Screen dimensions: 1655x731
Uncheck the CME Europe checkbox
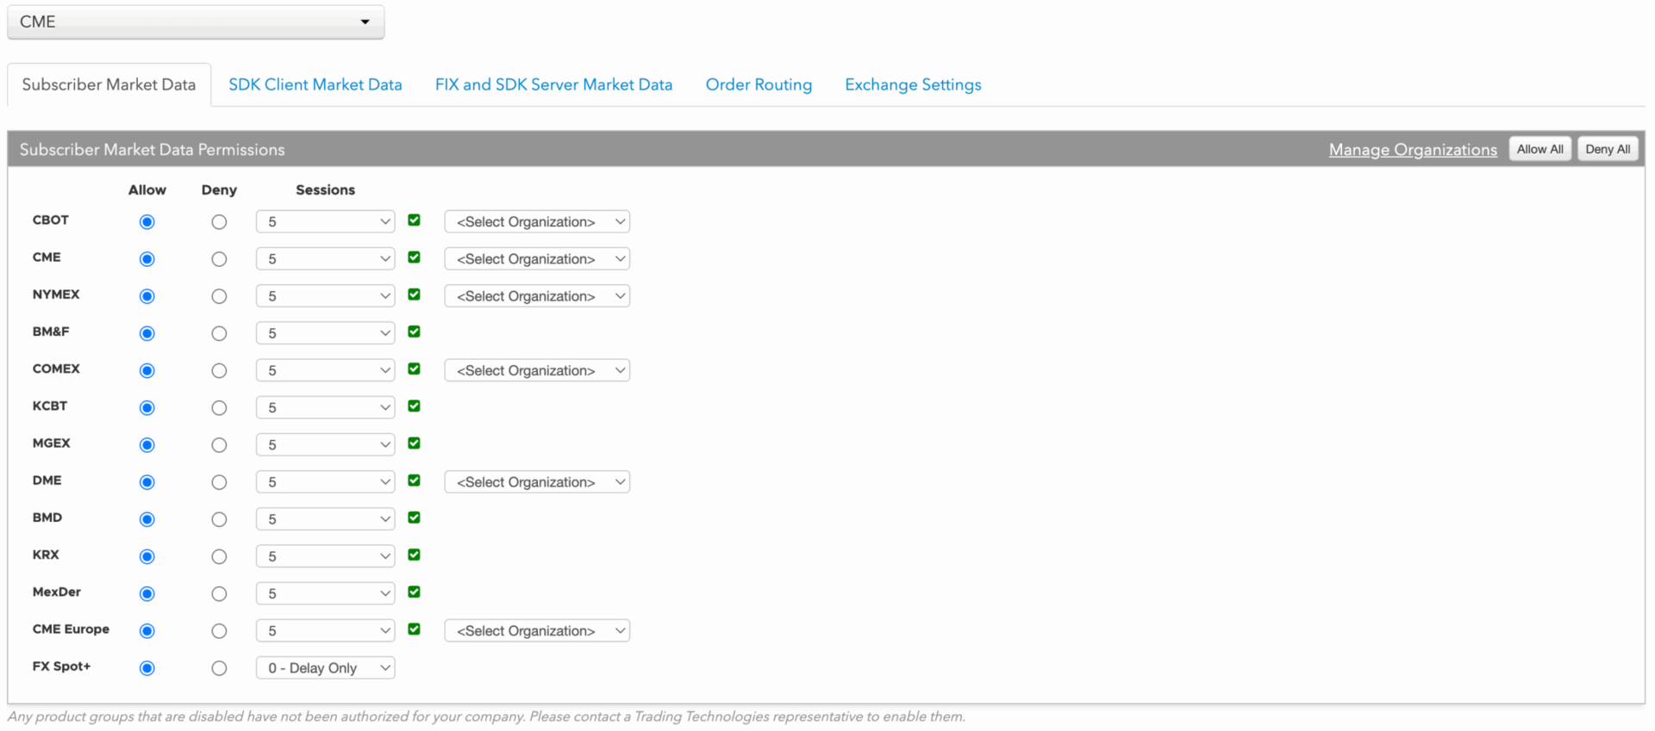[415, 629]
